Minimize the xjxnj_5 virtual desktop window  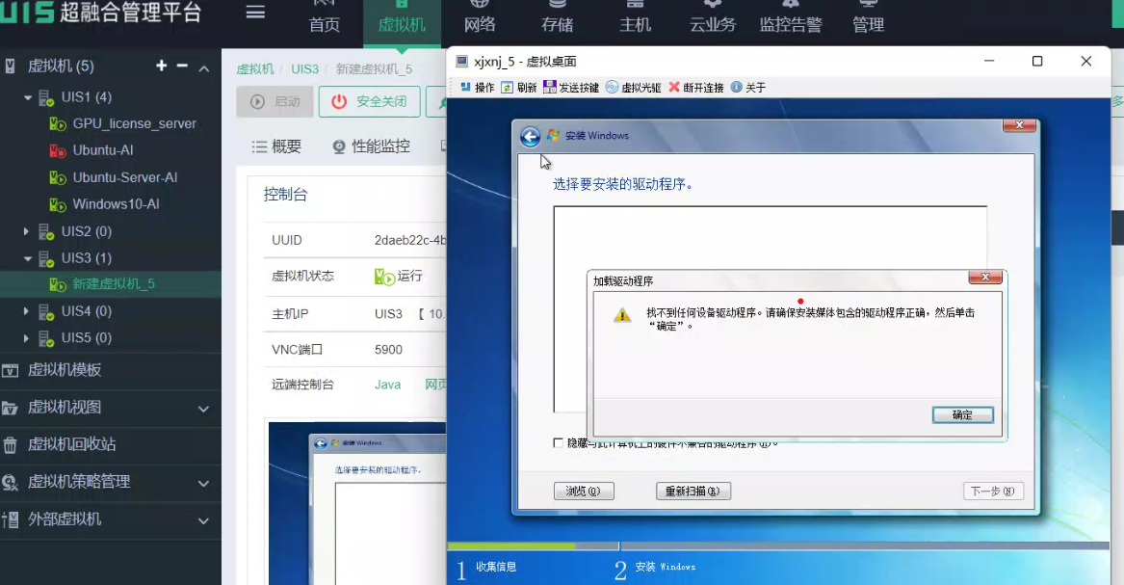[x=989, y=61]
